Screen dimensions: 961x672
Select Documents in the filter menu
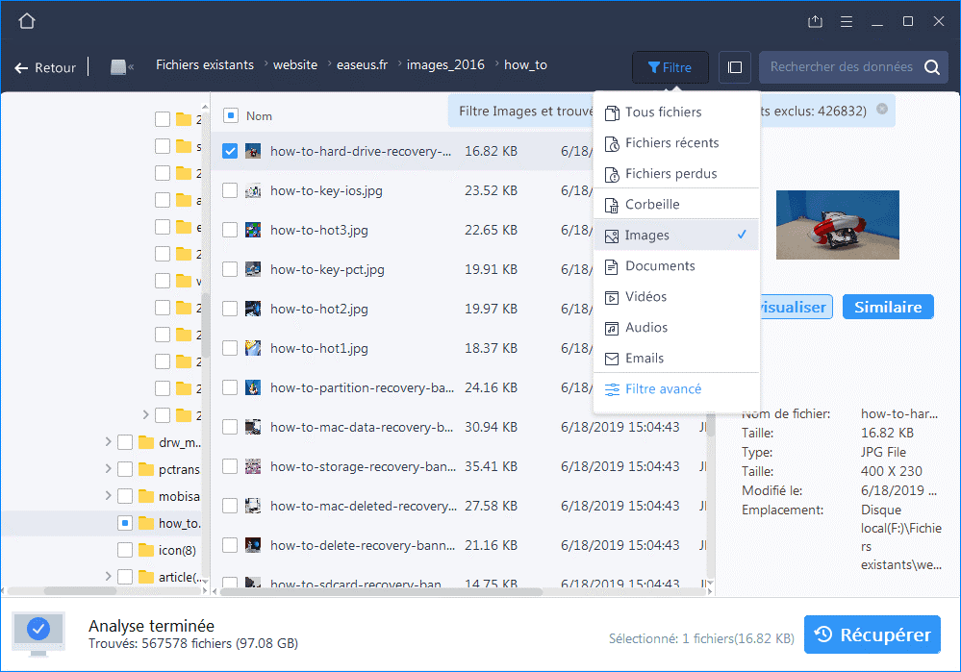click(x=660, y=265)
